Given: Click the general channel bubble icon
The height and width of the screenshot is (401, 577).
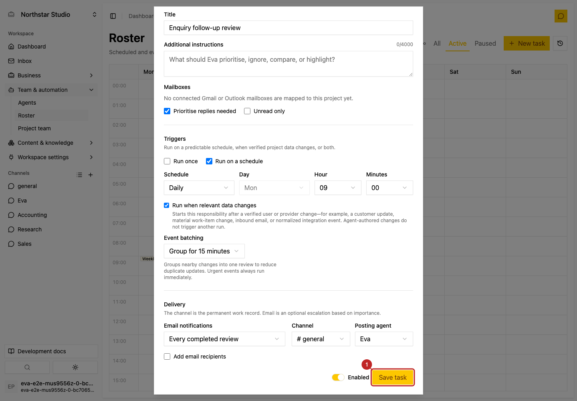Looking at the screenshot, I should [x=11, y=186].
